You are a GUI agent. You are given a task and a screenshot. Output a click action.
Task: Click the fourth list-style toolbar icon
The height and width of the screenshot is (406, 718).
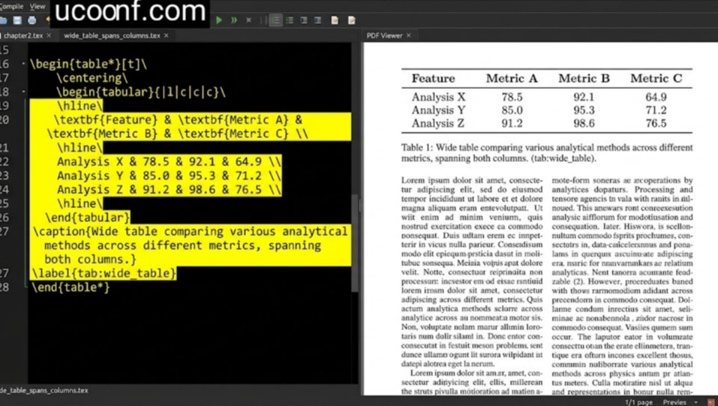[x=318, y=20]
